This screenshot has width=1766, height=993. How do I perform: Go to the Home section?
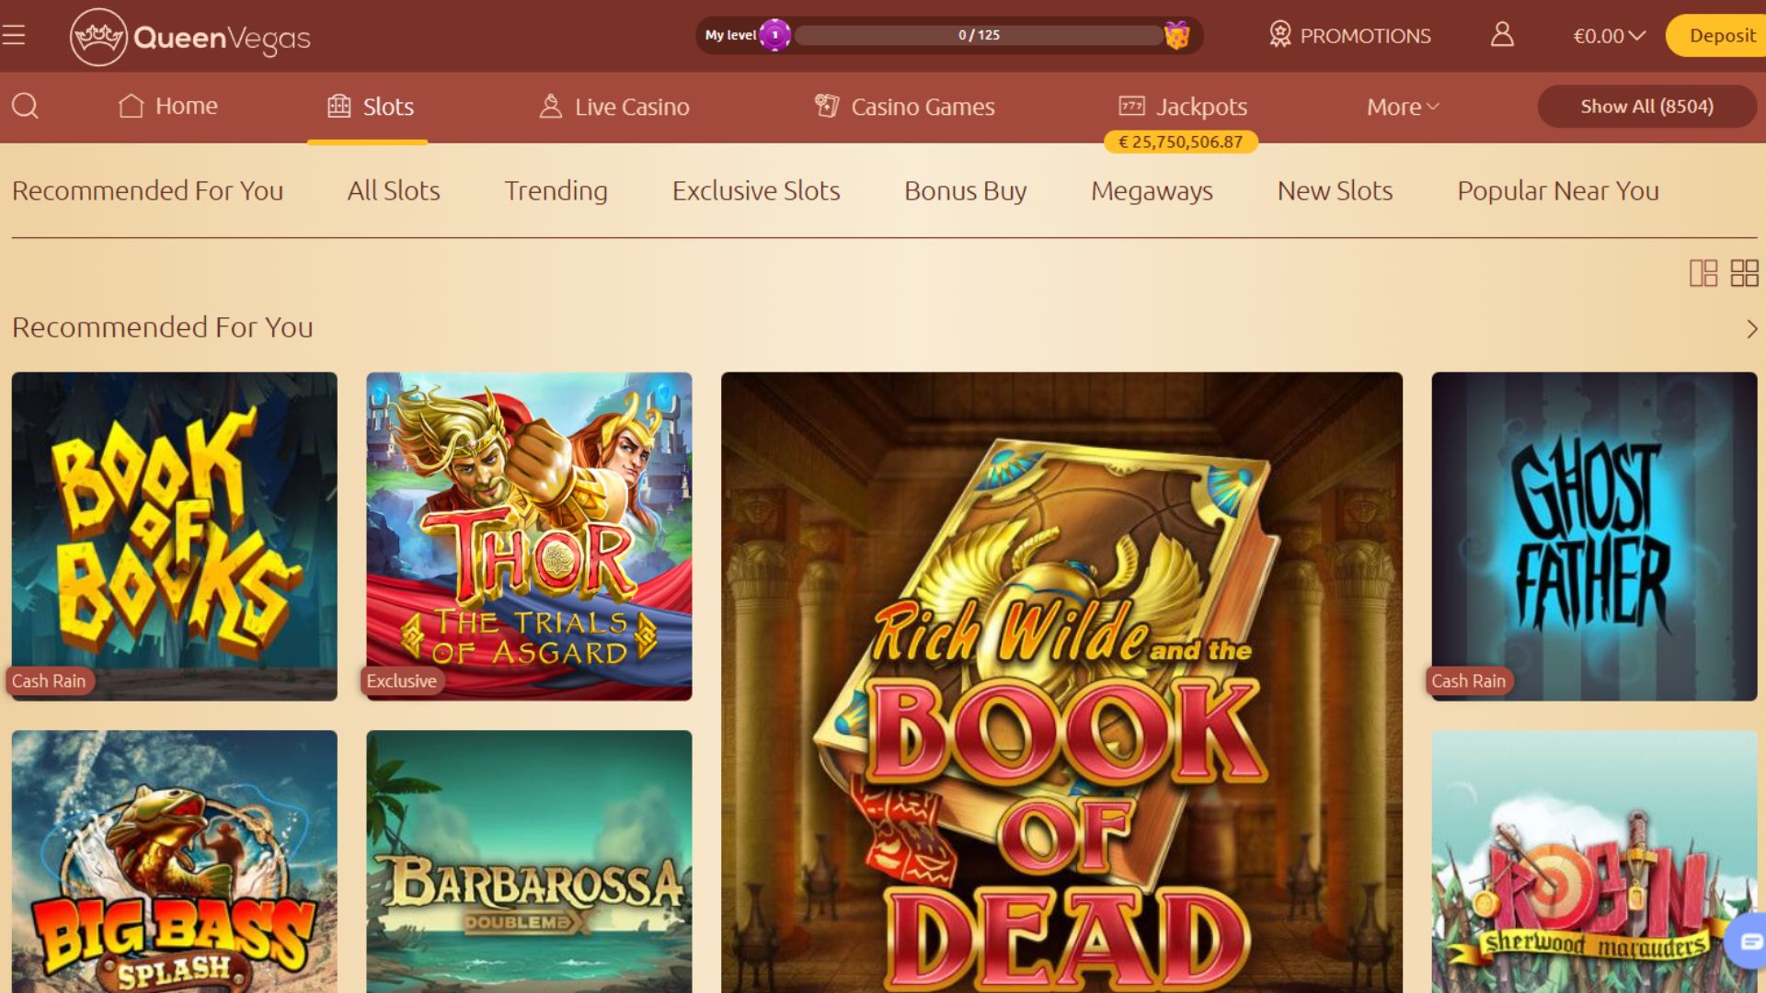point(168,106)
